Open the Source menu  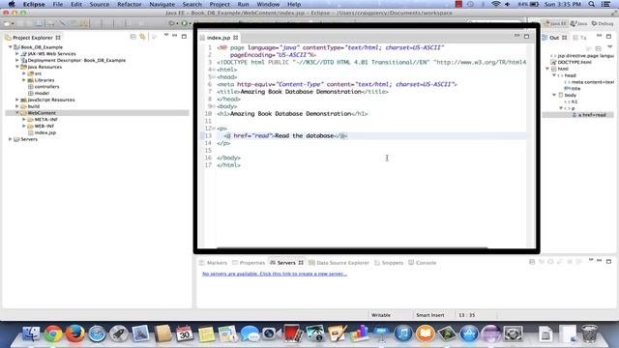point(99,4)
